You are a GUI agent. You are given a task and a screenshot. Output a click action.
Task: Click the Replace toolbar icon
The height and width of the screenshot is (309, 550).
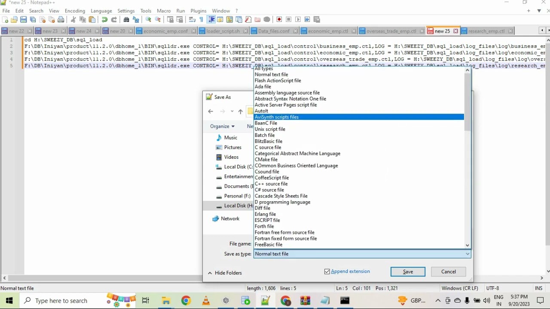pos(136,19)
